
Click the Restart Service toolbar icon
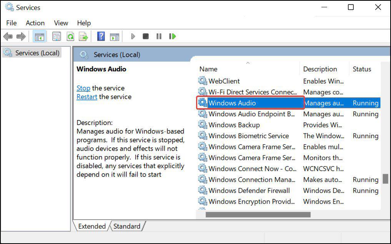point(172,36)
